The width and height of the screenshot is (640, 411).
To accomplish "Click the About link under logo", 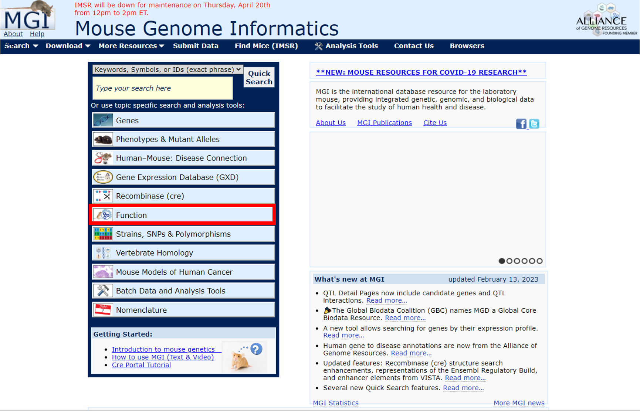I will click(x=13, y=34).
